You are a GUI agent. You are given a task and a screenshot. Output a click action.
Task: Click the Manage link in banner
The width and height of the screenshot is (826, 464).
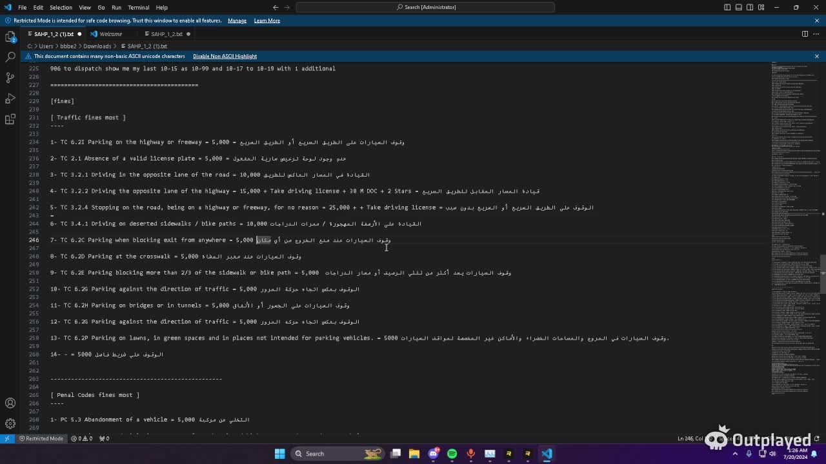point(237,21)
